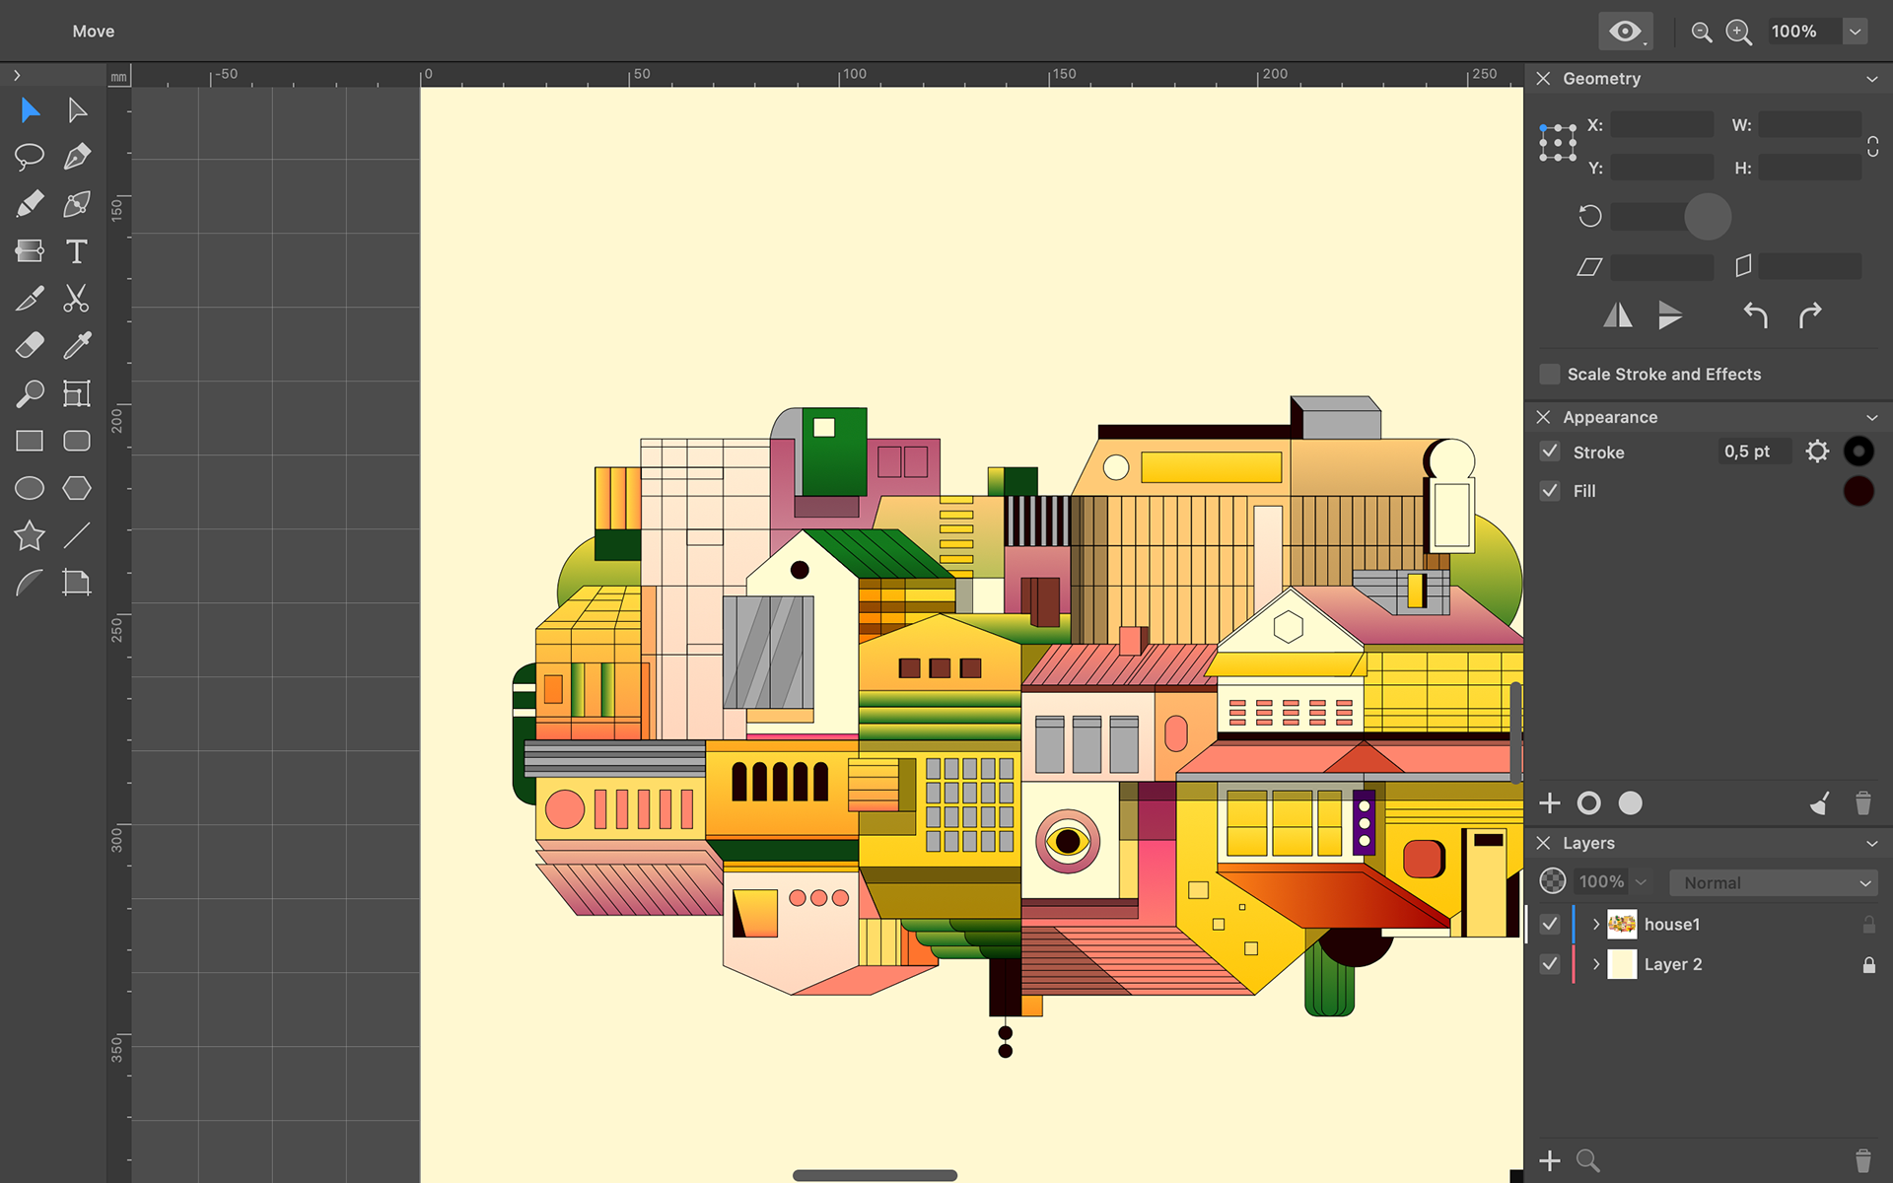Enable Scale Stroke and Effects checkbox

1550,375
